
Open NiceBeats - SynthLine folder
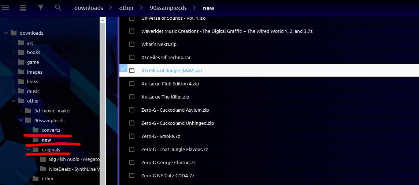coord(74,169)
